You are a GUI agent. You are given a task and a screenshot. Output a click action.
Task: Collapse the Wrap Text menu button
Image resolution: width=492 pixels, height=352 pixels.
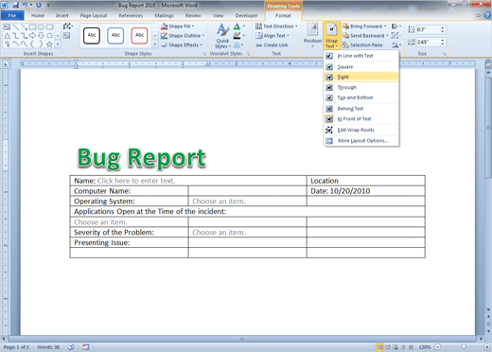(331, 35)
